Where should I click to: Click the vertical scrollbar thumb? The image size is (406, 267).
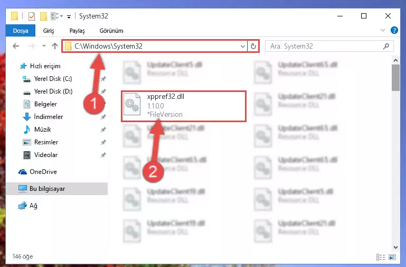tap(395, 78)
